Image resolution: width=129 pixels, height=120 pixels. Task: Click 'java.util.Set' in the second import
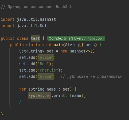tap(32, 26)
